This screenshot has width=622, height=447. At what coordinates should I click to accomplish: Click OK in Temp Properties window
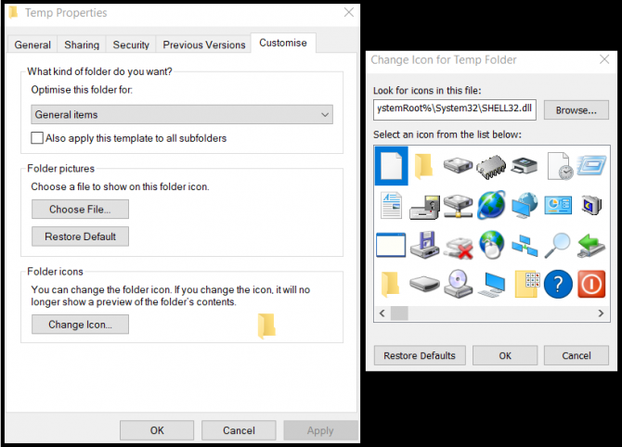[x=157, y=430]
